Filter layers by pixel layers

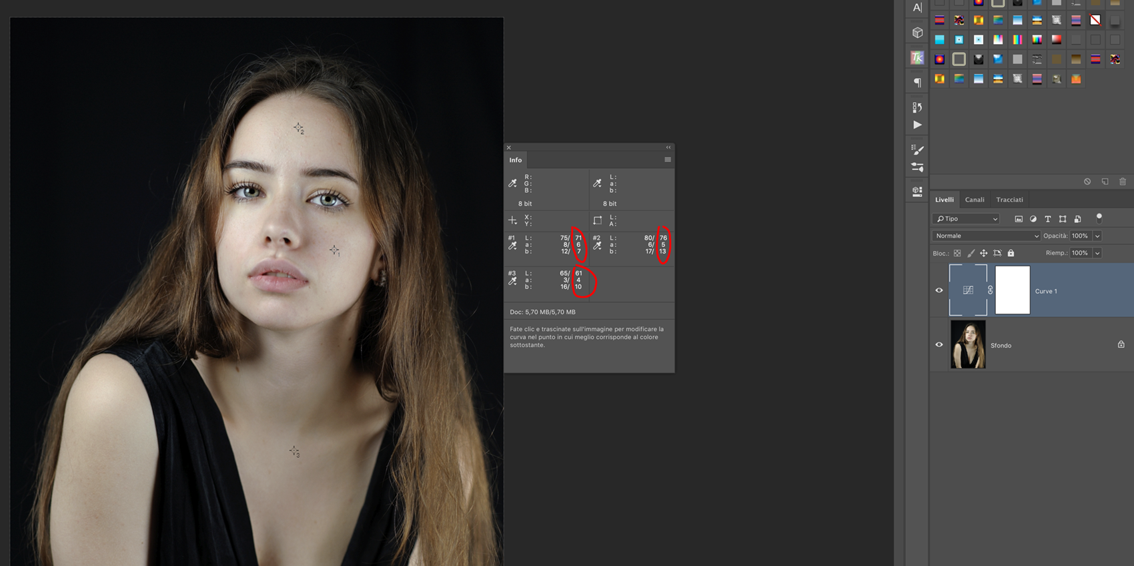click(x=1019, y=219)
